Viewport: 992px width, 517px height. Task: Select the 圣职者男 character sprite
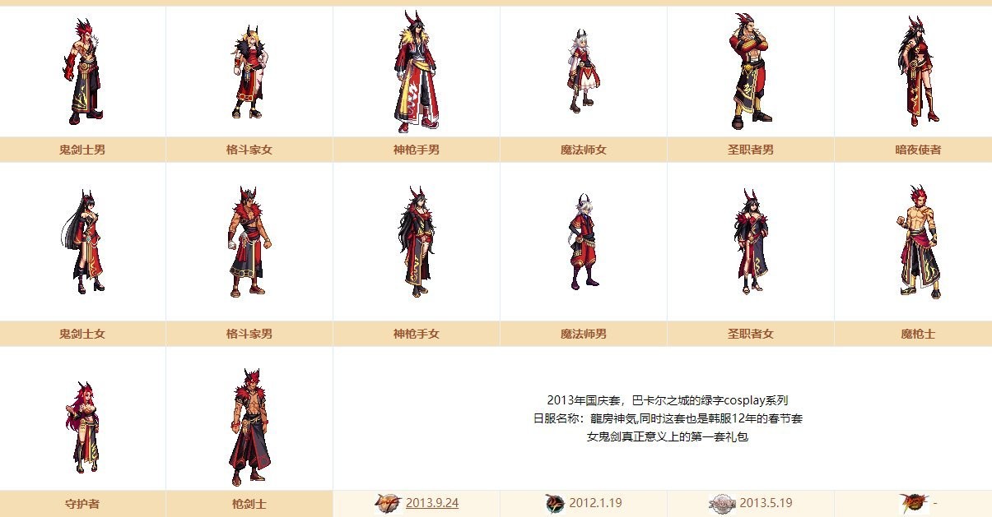tap(751, 72)
